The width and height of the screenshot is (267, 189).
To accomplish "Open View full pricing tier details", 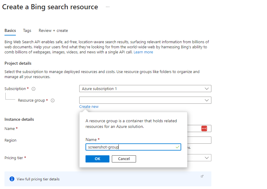I will (38, 179).
